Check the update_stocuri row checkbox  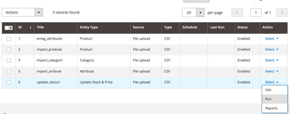pos(9,83)
